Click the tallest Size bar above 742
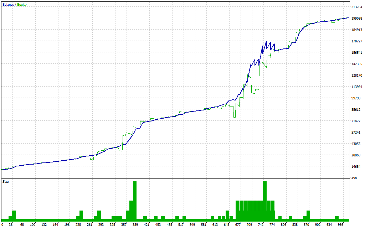Screen dimensions: 365x228 pyautogui.click(x=265, y=201)
